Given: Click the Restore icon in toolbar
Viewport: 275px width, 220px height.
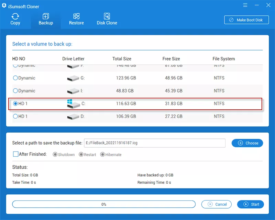Looking at the screenshot, I should click(x=76, y=16).
